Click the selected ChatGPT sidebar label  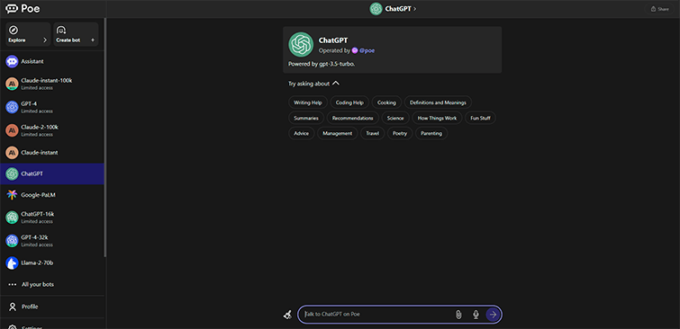[32, 174]
